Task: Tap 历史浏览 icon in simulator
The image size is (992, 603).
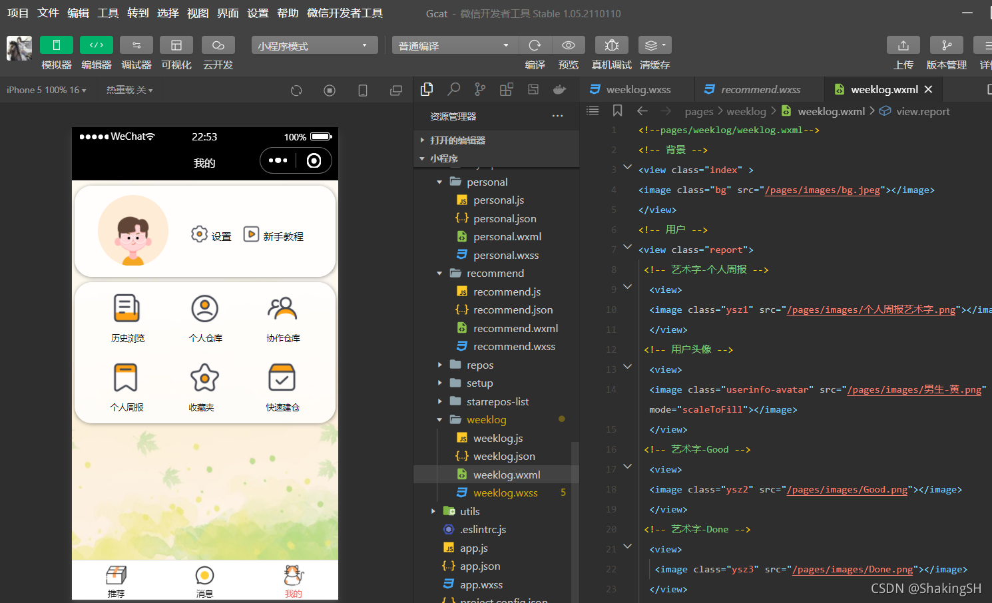Action: click(126, 309)
